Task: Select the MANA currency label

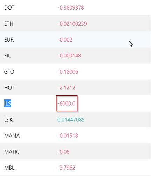Action: (x=12, y=136)
